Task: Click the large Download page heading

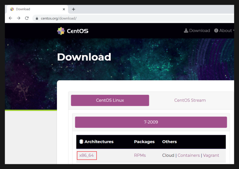Action: click(x=84, y=57)
